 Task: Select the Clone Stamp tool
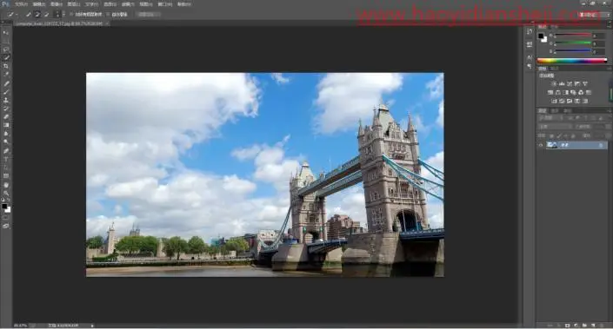point(6,101)
